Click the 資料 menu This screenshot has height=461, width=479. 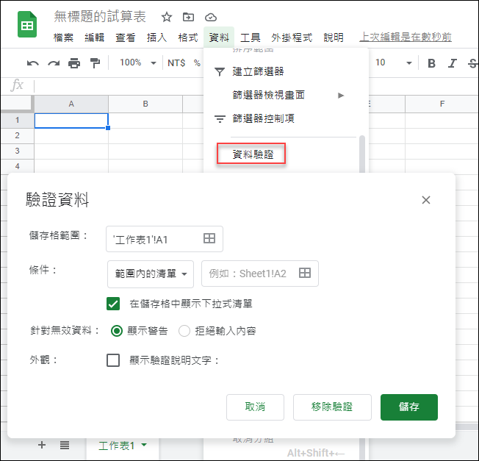point(219,37)
